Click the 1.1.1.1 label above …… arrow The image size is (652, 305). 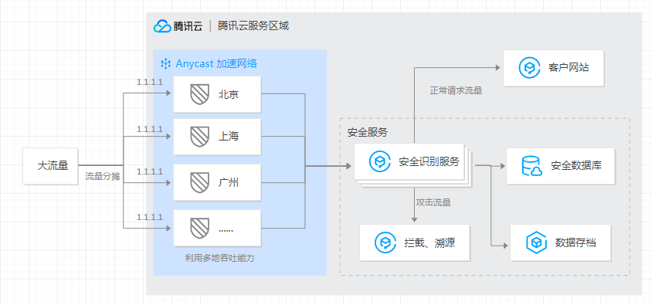(x=150, y=217)
